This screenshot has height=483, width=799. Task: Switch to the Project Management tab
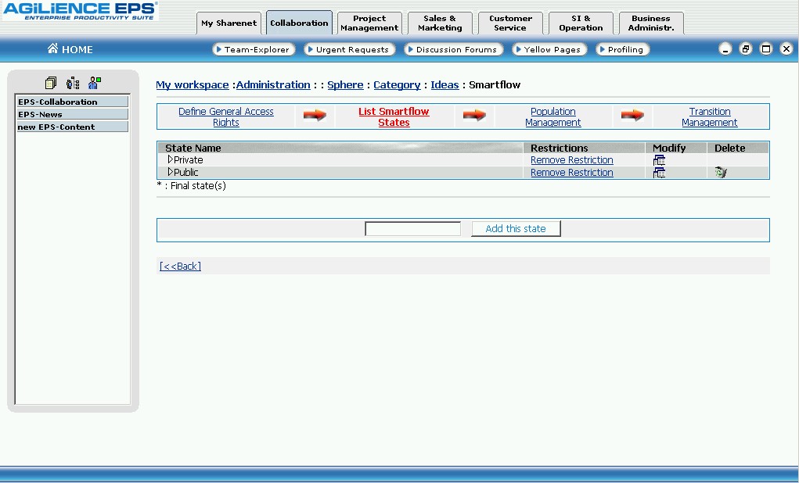tap(369, 23)
